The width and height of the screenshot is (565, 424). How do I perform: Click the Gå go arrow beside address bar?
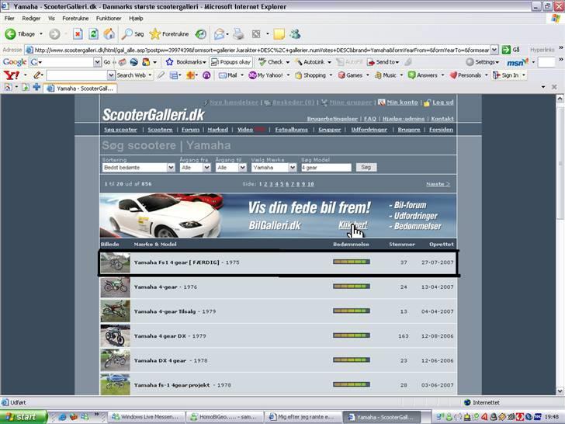pyautogui.click(x=511, y=50)
